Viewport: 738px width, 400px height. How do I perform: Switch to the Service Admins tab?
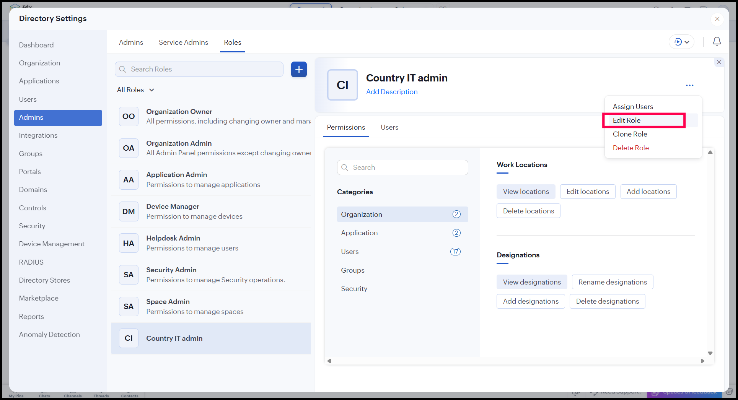pos(183,42)
